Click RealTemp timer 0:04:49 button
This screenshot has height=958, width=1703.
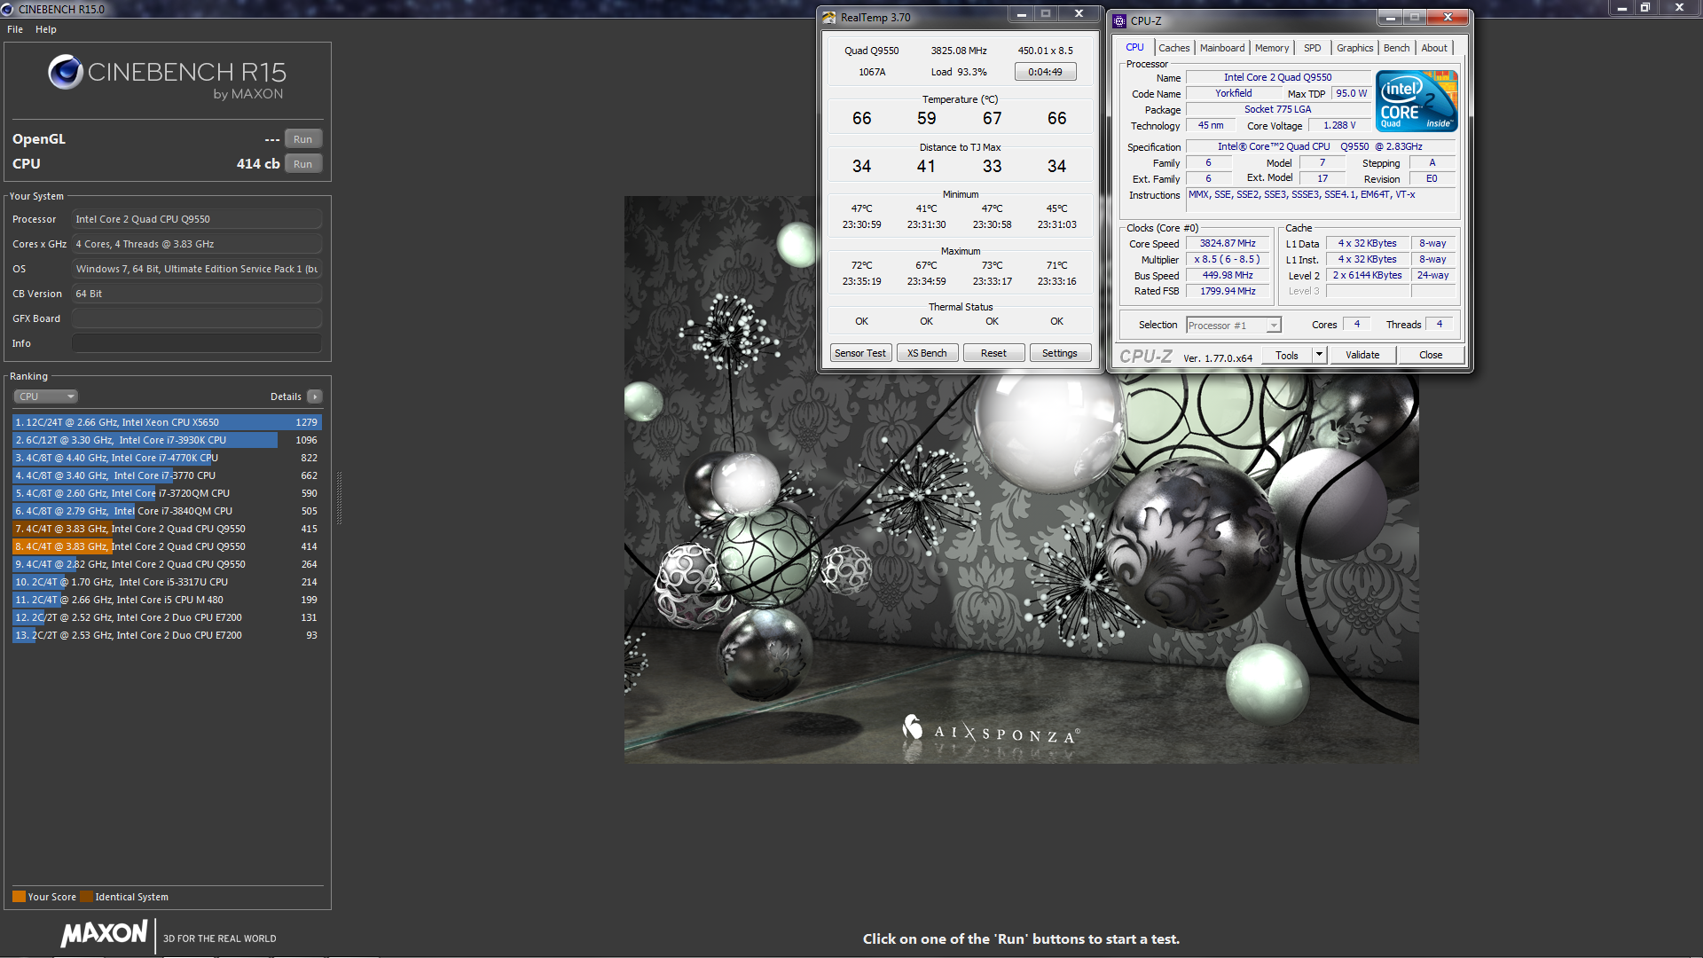coord(1045,72)
